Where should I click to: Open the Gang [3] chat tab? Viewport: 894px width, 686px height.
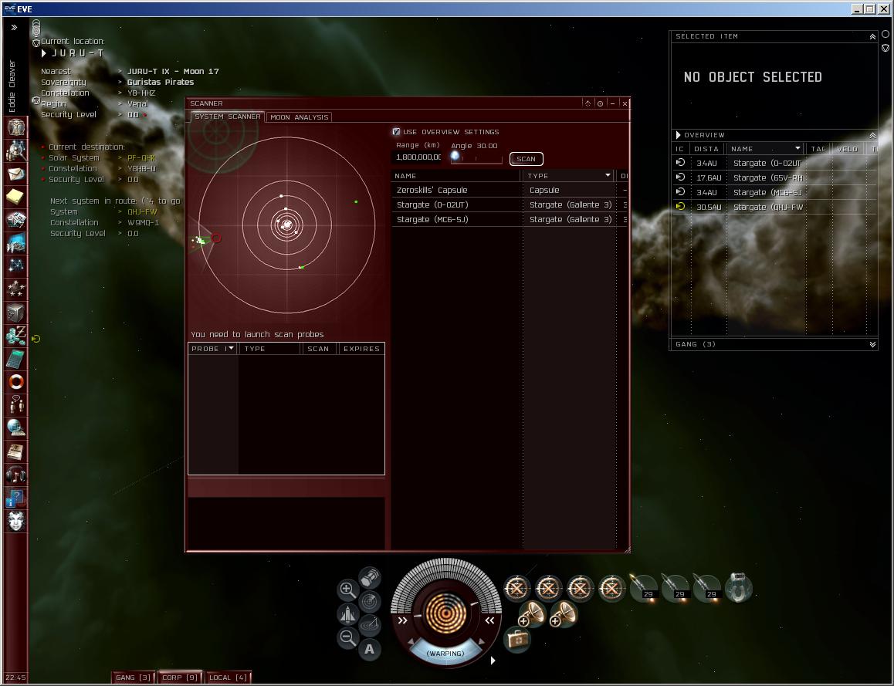pos(133,678)
